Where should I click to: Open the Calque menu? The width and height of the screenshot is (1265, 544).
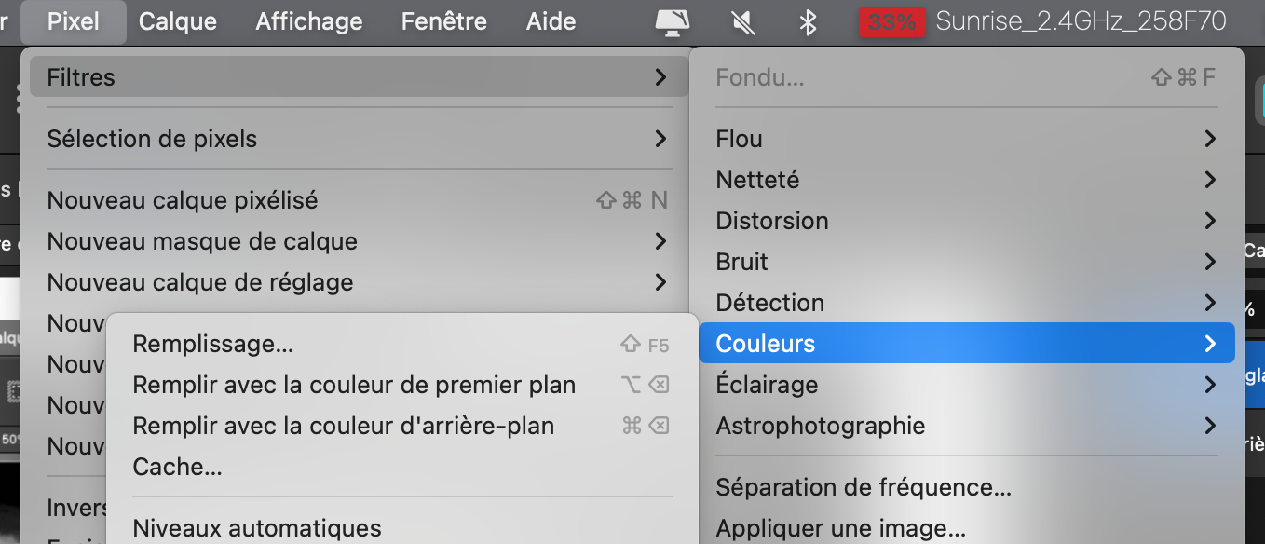coord(178,21)
